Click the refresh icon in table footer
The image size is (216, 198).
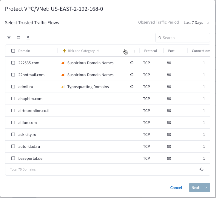(x=202, y=169)
